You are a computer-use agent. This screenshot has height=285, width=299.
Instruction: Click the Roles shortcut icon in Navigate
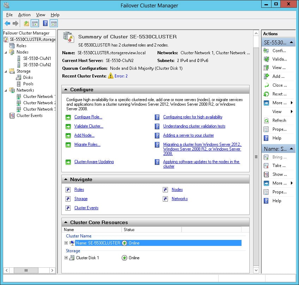68,190
